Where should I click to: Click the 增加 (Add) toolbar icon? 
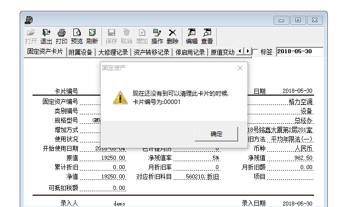coord(142,36)
